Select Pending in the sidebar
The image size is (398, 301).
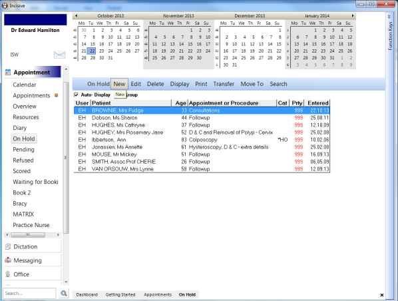23,149
